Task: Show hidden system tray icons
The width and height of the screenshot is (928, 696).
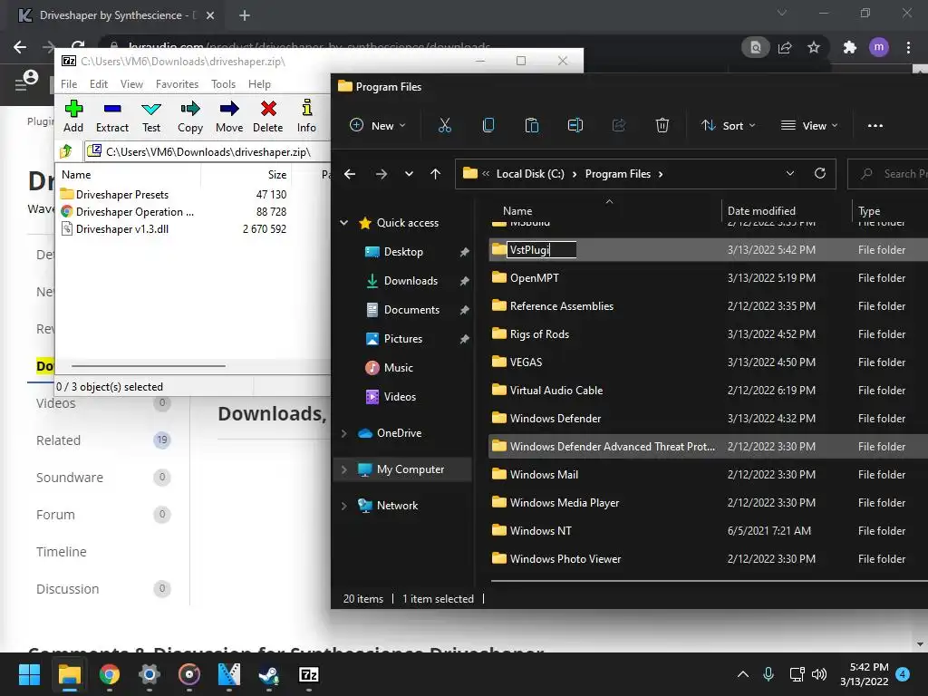Action: coord(743,674)
